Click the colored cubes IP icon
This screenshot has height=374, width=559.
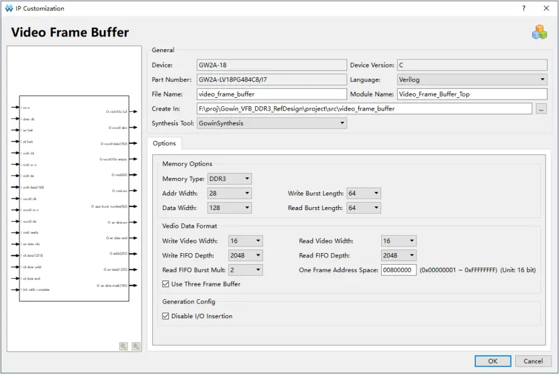[x=539, y=33]
